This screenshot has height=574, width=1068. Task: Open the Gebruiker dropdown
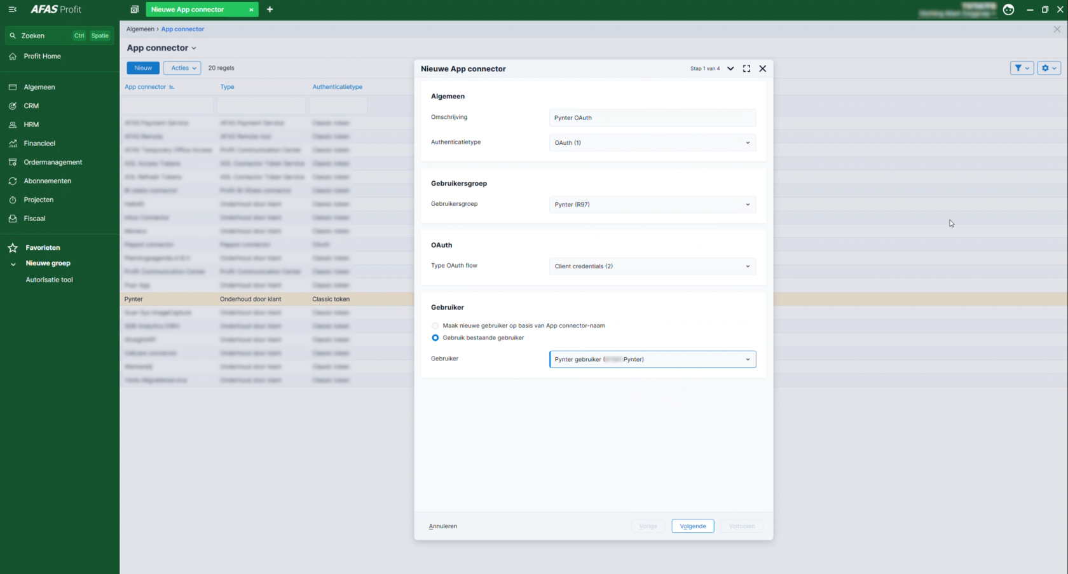652,359
